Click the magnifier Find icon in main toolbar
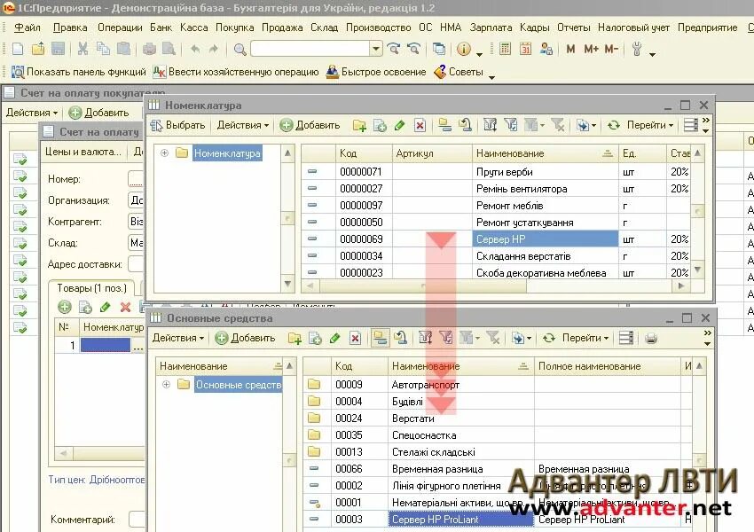 click(x=240, y=49)
